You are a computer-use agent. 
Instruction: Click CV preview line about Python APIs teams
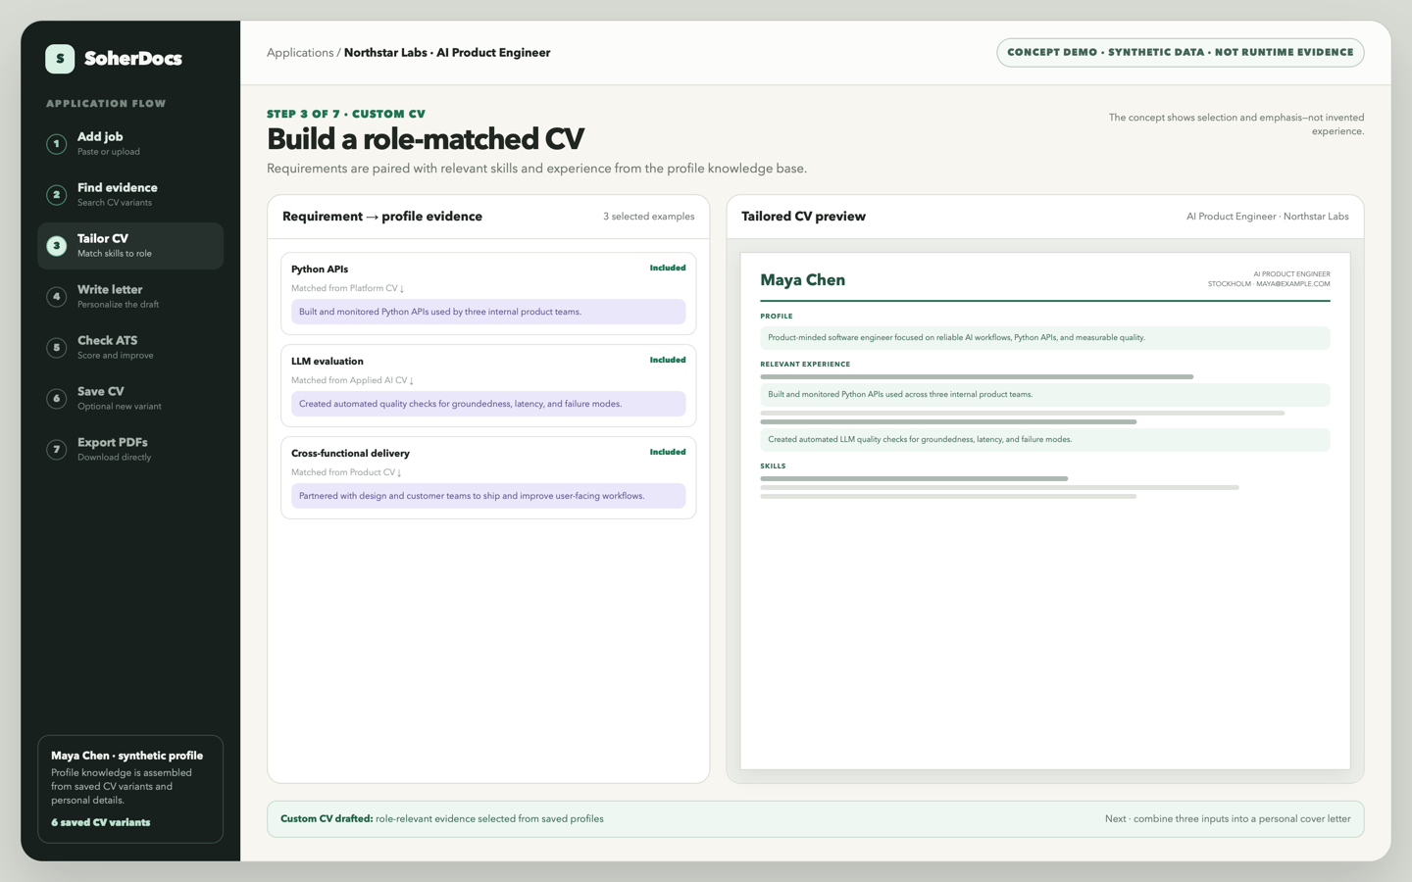coord(1045,395)
